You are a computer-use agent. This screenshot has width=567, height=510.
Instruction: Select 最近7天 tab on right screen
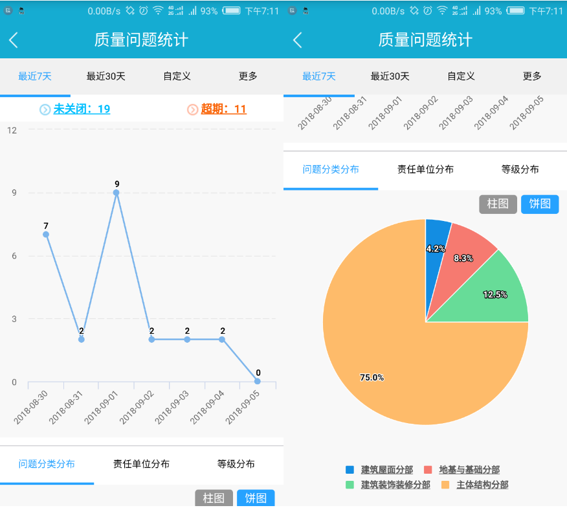pyautogui.click(x=319, y=76)
